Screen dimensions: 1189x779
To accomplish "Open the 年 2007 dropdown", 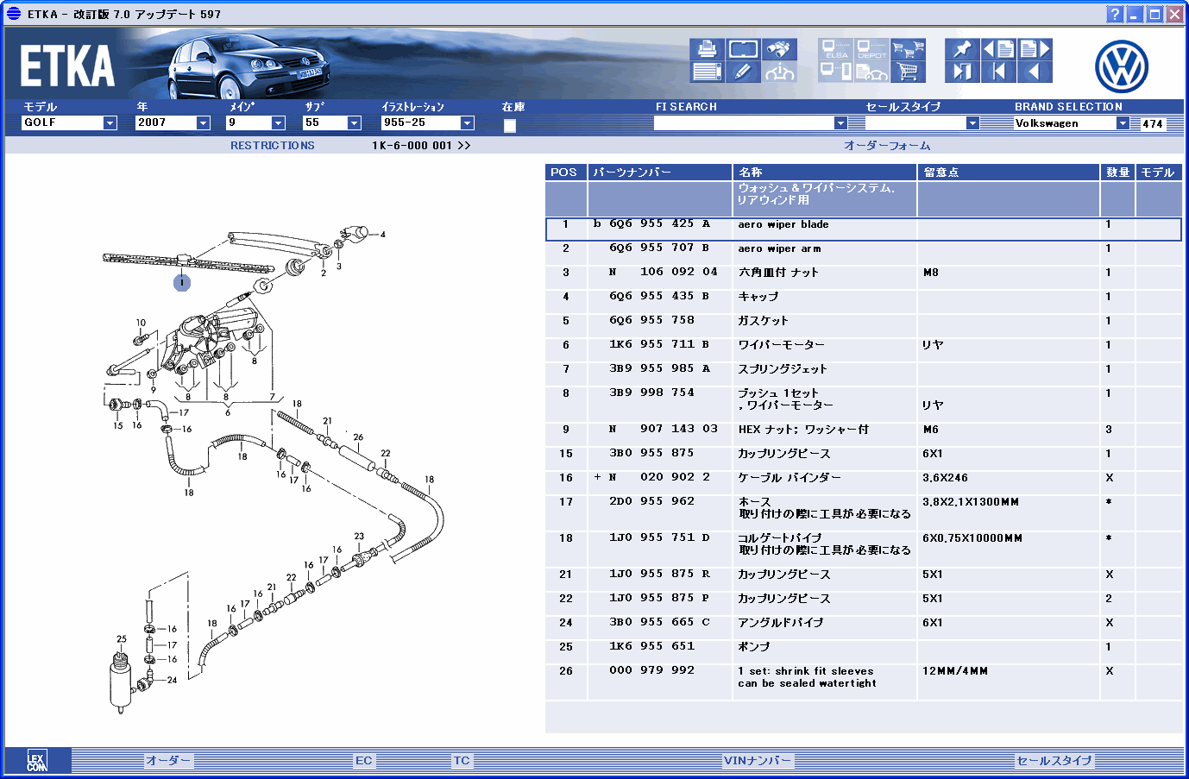I will (x=203, y=123).
